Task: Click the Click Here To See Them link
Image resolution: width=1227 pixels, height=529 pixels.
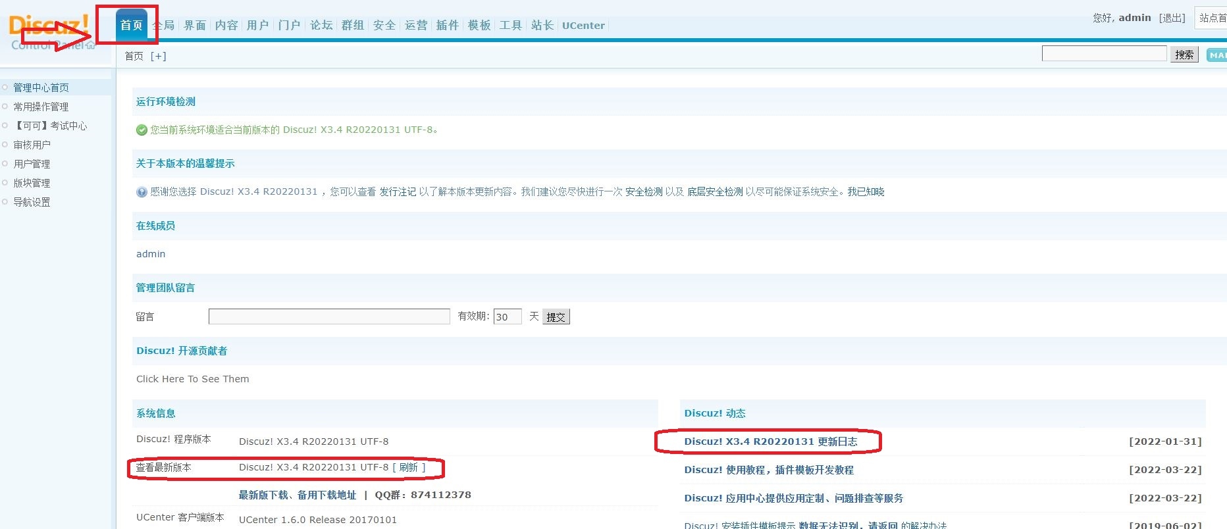Action: (x=193, y=379)
